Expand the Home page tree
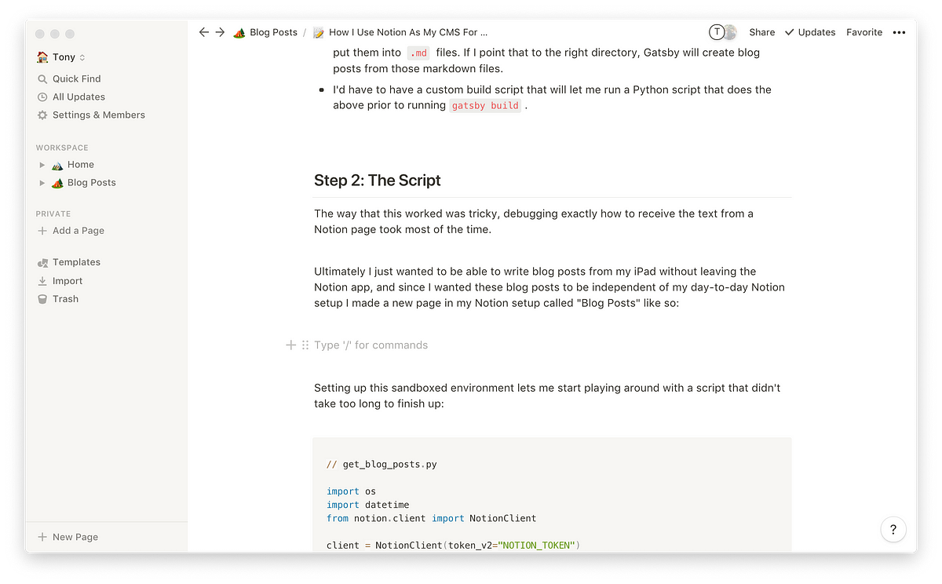This screenshot has width=942, height=584. tap(42, 165)
